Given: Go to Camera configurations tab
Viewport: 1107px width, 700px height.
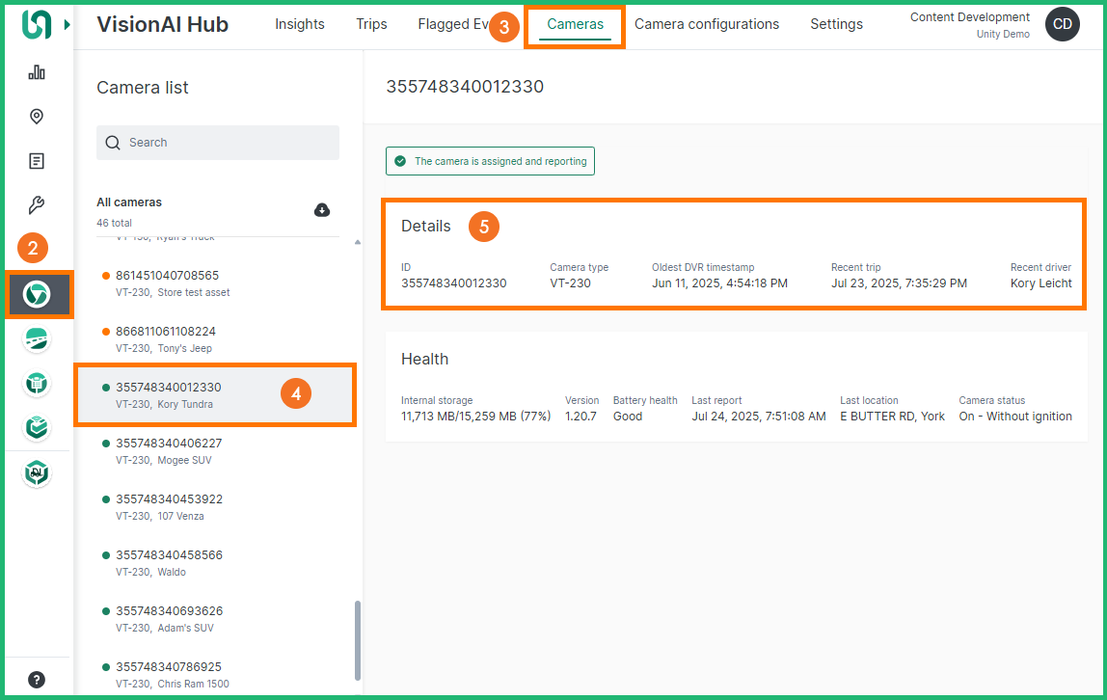Looking at the screenshot, I should pyautogui.click(x=706, y=24).
